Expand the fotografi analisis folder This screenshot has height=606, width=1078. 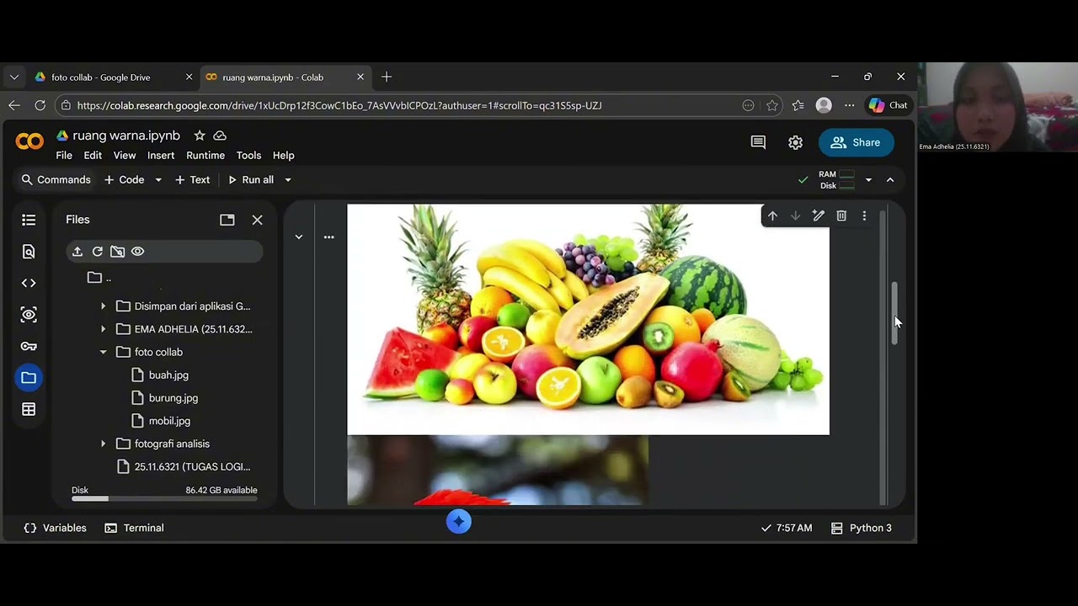(x=104, y=444)
